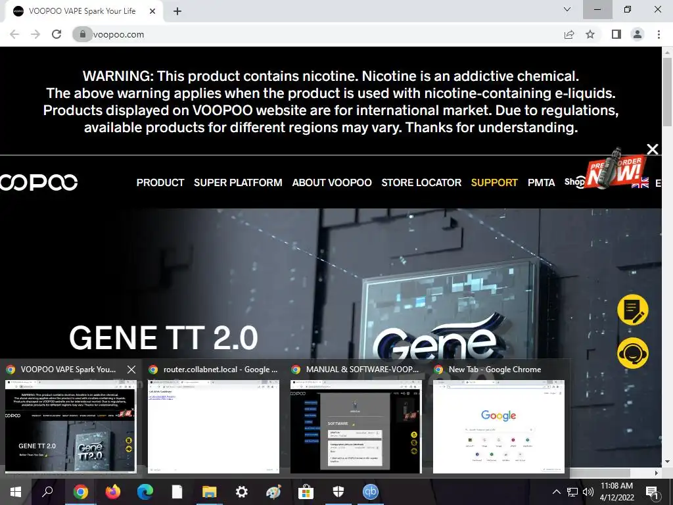Viewport: 673px width, 505px height.
Task: Click Chrome icon in taskbar
Action: pos(80,492)
